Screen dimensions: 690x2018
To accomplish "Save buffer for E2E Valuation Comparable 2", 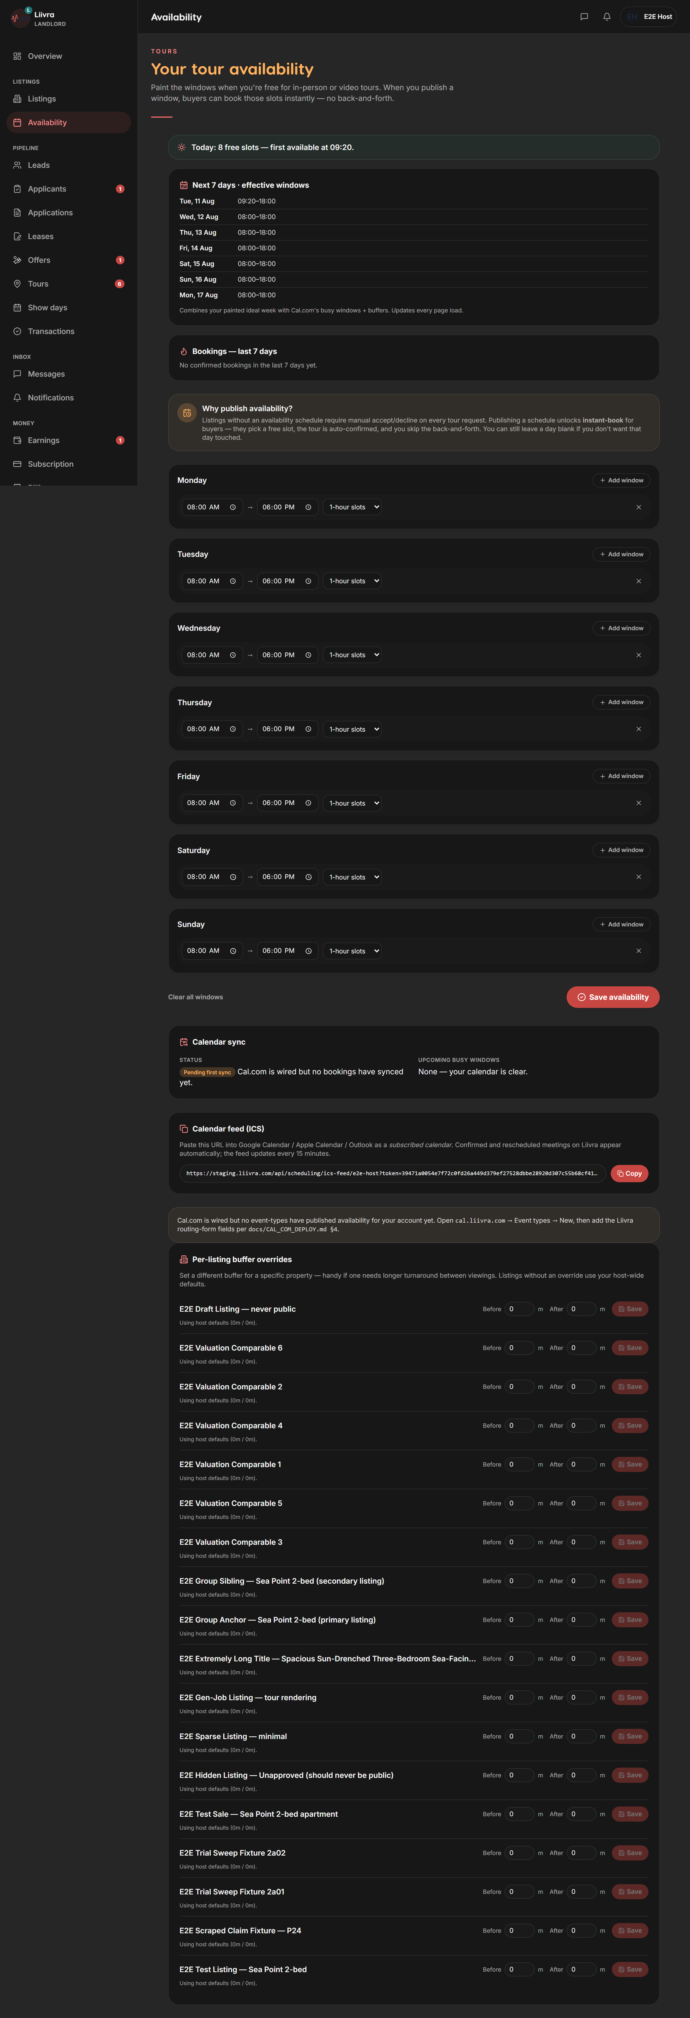I will 630,1387.
